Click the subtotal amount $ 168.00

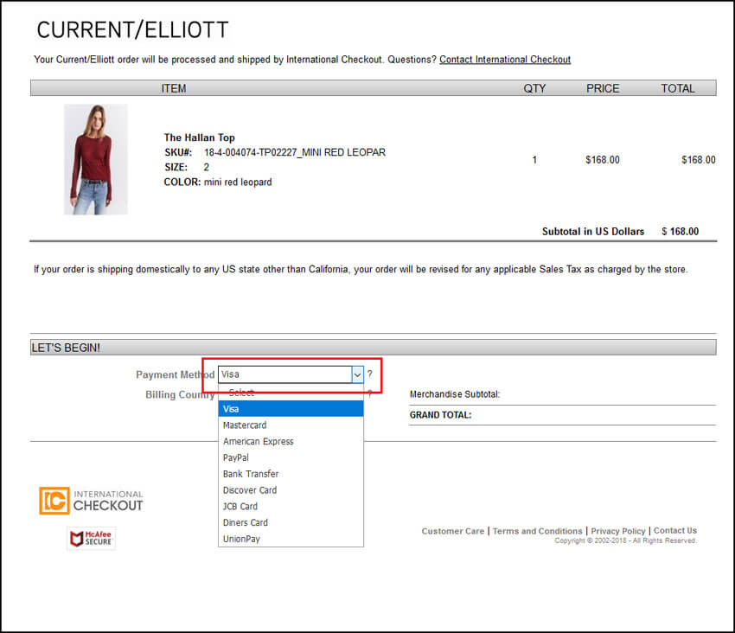coord(681,231)
